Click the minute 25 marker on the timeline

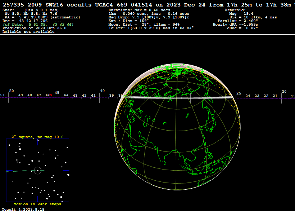pyautogui.click(x=236, y=98)
